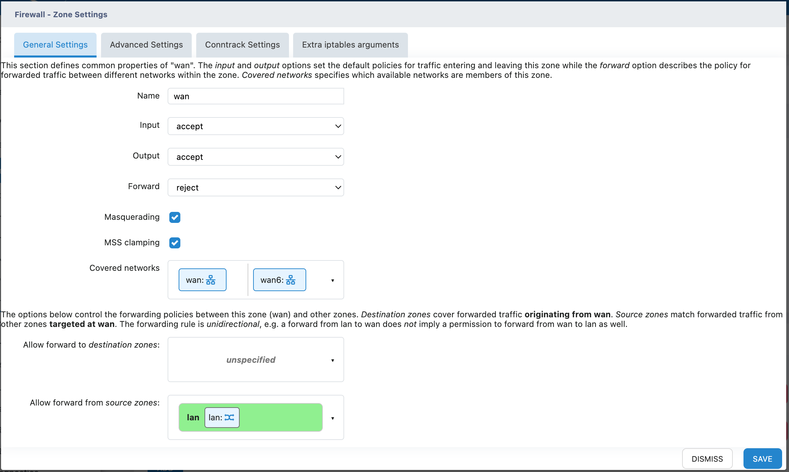Click the wan6 network interface icon
This screenshot has width=789, height=472.
click(x=291, y=280)
